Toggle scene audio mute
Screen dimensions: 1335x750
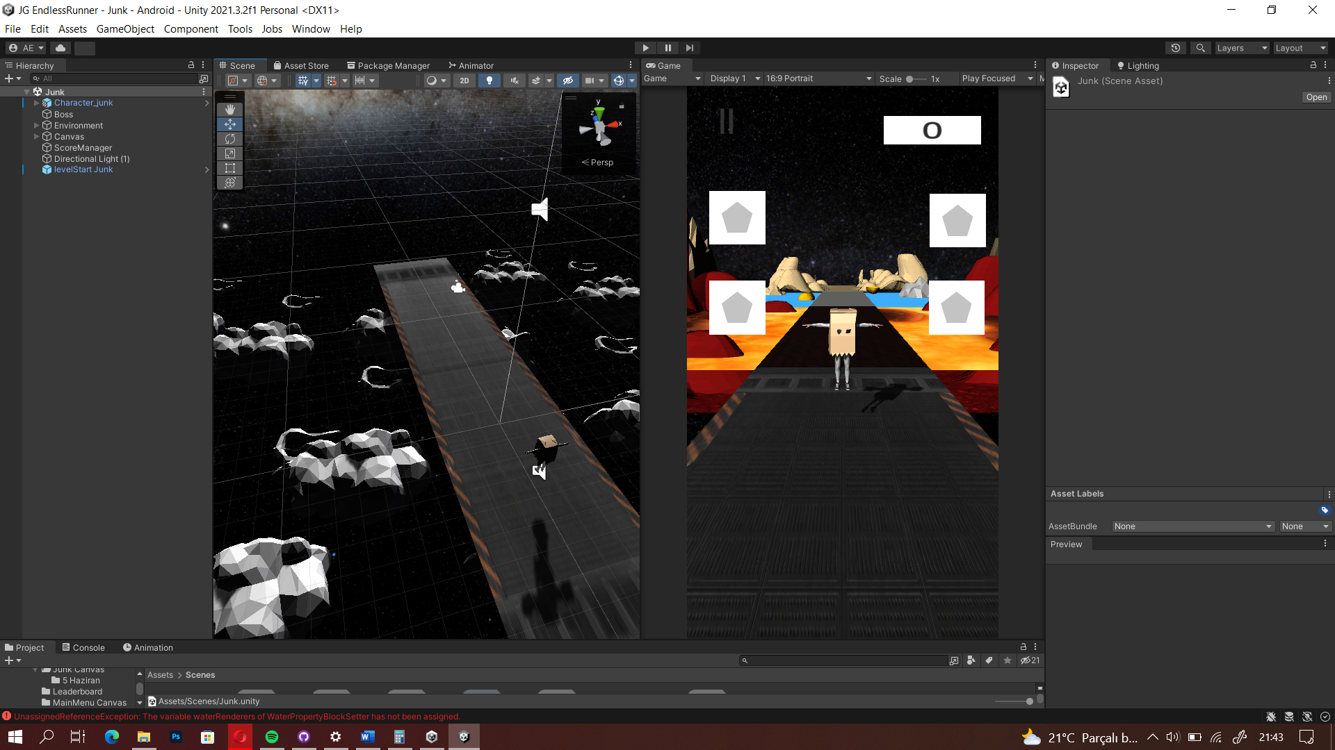515,81
